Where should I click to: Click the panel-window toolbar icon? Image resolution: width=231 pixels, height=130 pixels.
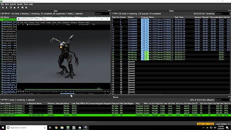click(x=11, y=7)
